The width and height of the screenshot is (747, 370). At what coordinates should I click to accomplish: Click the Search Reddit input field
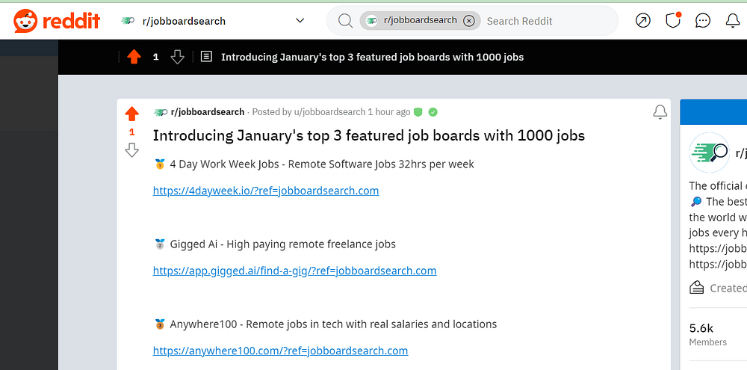(x=545, y=21)
